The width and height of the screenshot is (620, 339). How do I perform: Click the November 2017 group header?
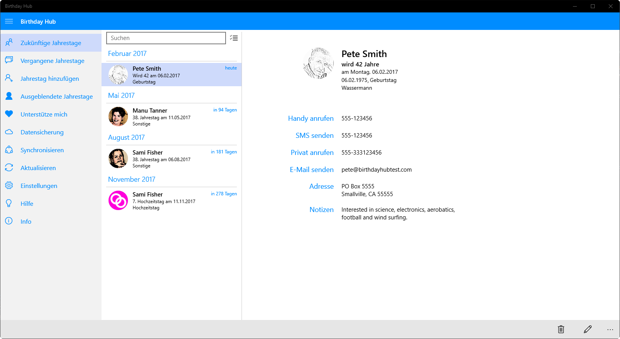[x=132, y=179]
